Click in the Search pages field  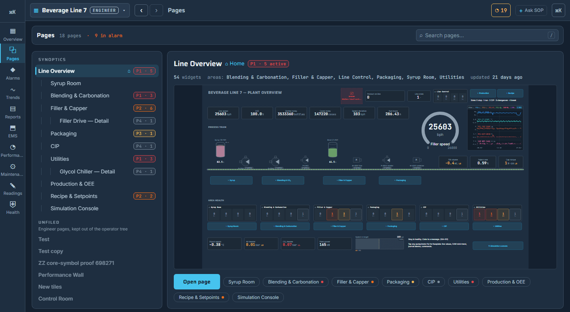point(487,35)
